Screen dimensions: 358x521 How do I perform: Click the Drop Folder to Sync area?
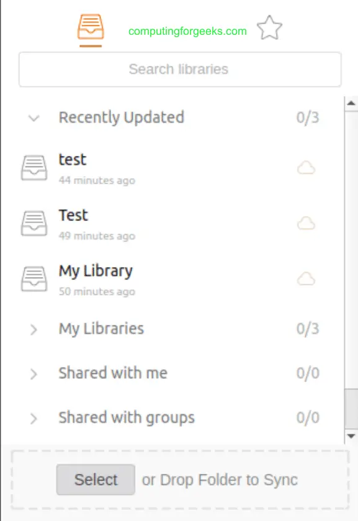point(180,479)
